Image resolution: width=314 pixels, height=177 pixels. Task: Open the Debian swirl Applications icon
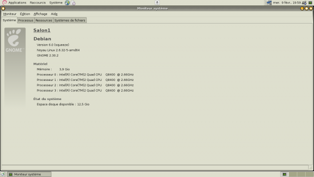(4, 2)
